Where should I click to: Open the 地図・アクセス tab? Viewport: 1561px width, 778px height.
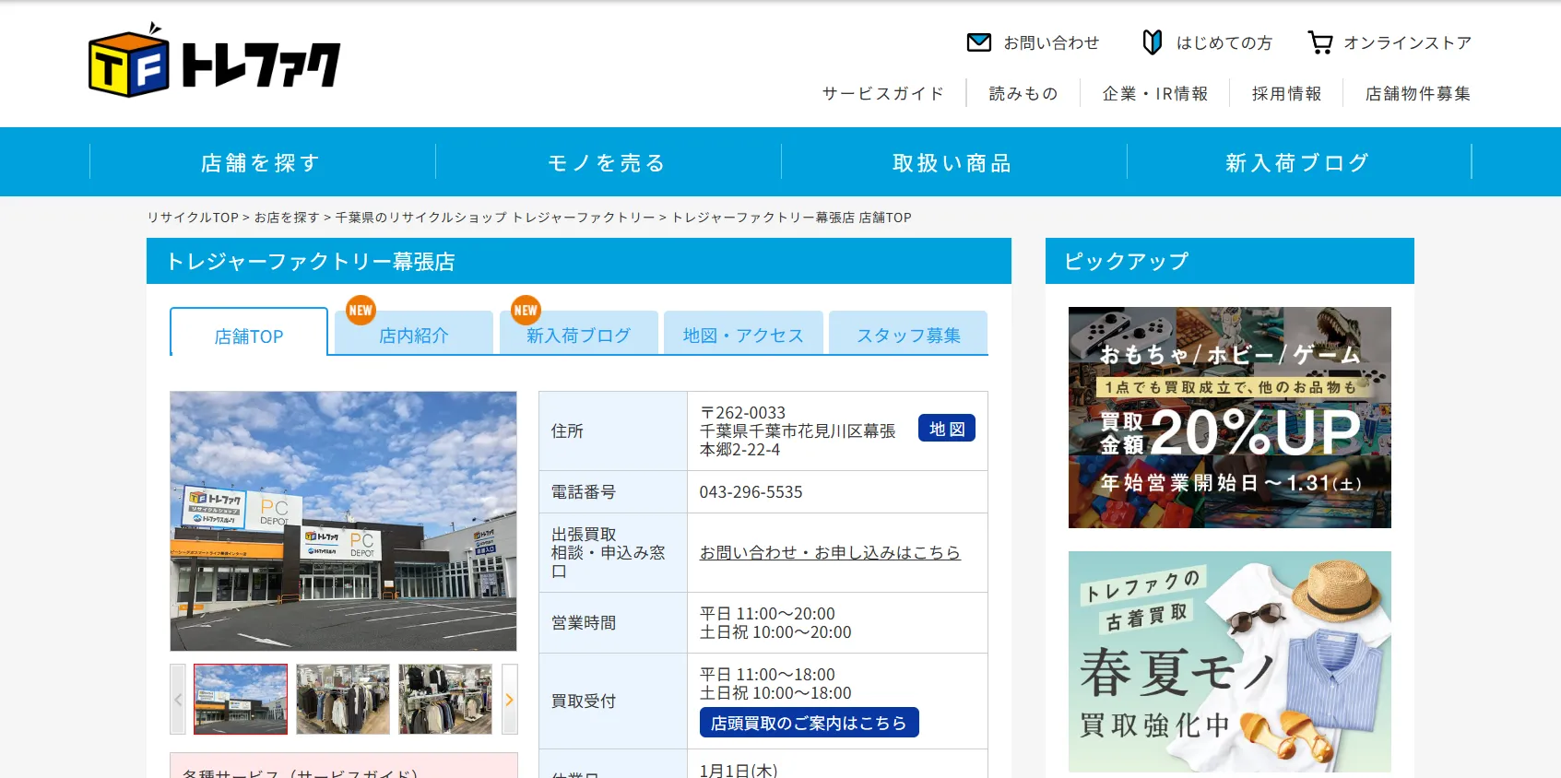point(743,336)
